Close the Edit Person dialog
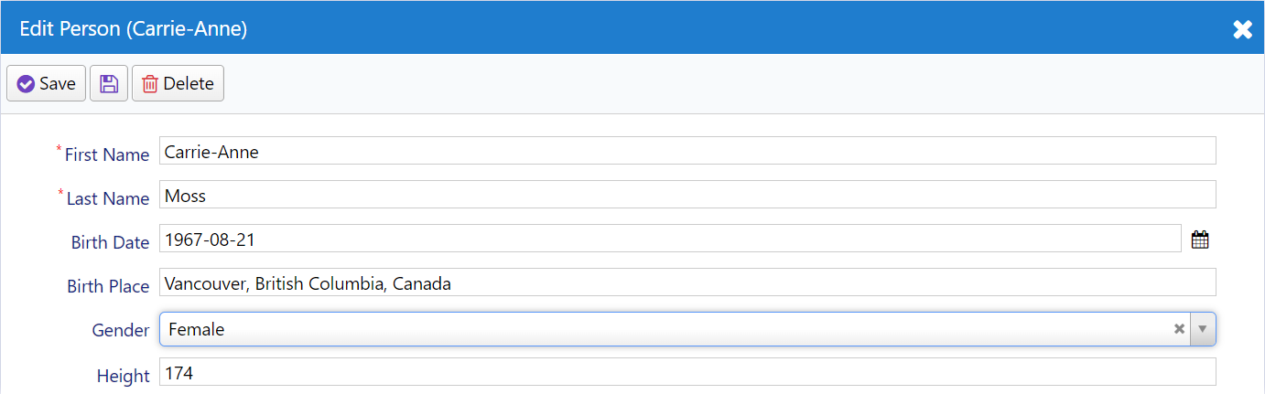Screen dimensions: 1265x394 coord(1242,29)
